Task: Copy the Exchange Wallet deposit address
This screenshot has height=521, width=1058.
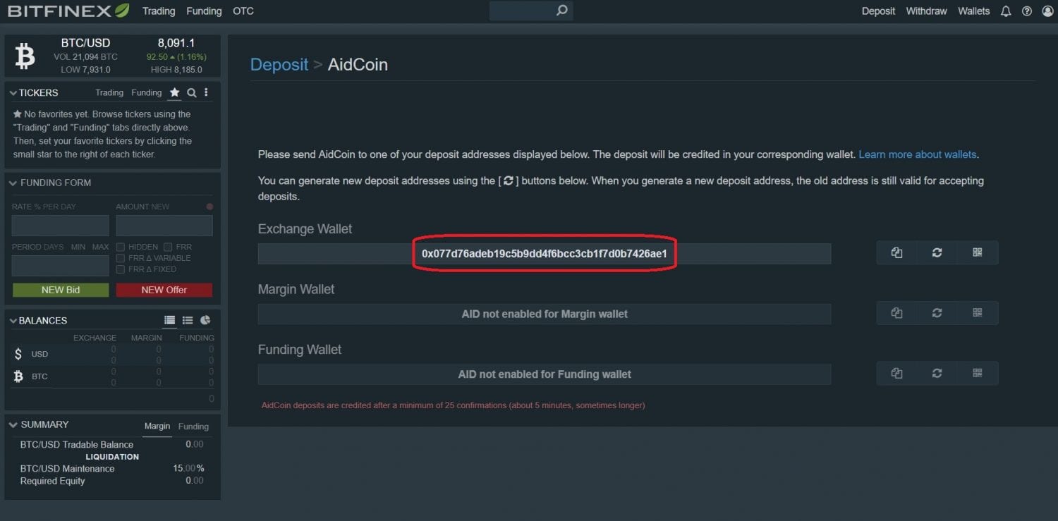Action: 896,252
